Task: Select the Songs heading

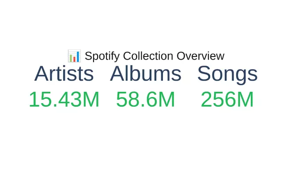Action: coord(227,74)
